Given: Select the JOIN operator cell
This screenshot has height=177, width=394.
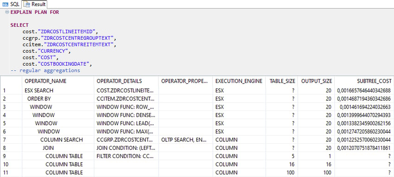Looking at the screenshot, I should pos(48,148).
